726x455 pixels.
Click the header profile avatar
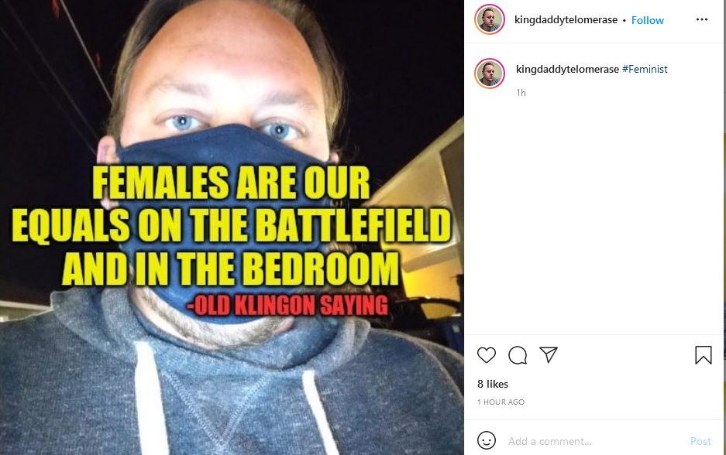(x=490, y=19)
